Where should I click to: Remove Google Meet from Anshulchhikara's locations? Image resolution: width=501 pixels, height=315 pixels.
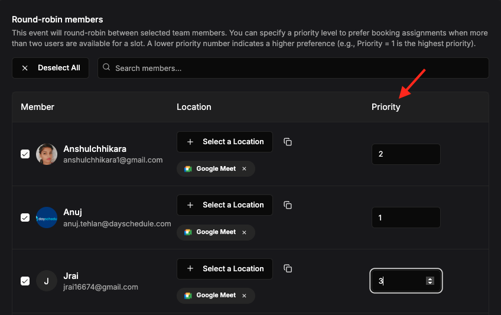coord(244,168)
